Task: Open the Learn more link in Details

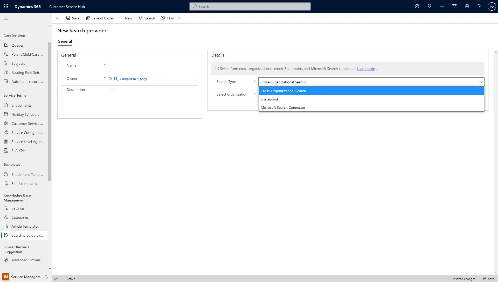Action: pos(366,69)
